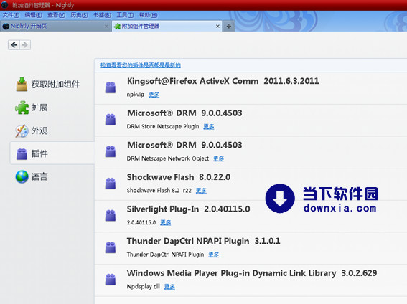The width and height of the screenshot is (407, 304).
Task: Open the 历史(S) menu
Action: [x=79, y=15]
